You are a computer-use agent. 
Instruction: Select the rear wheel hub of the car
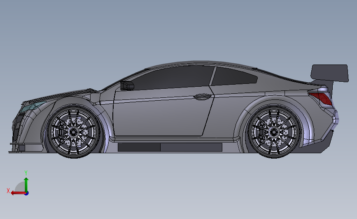tap(274, 132)
